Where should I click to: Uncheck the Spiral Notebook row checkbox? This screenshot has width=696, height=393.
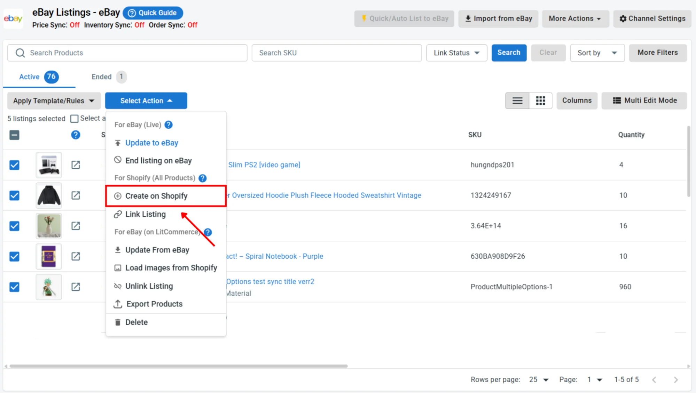point(14,257)
